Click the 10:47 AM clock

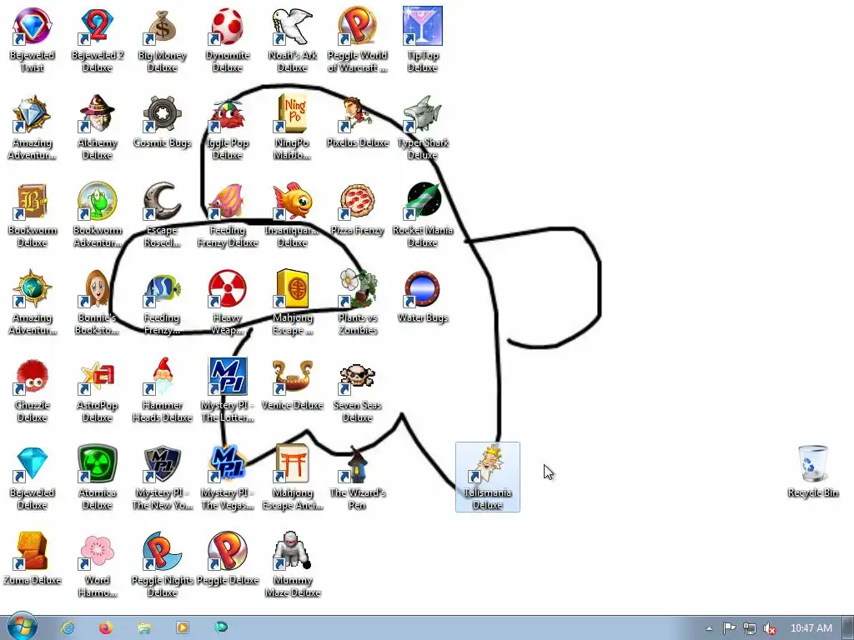811,628
